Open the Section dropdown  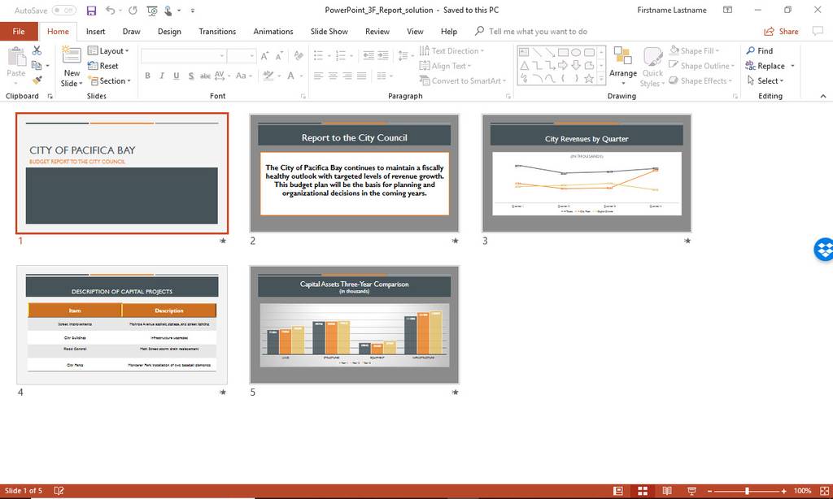coord(110,80)
